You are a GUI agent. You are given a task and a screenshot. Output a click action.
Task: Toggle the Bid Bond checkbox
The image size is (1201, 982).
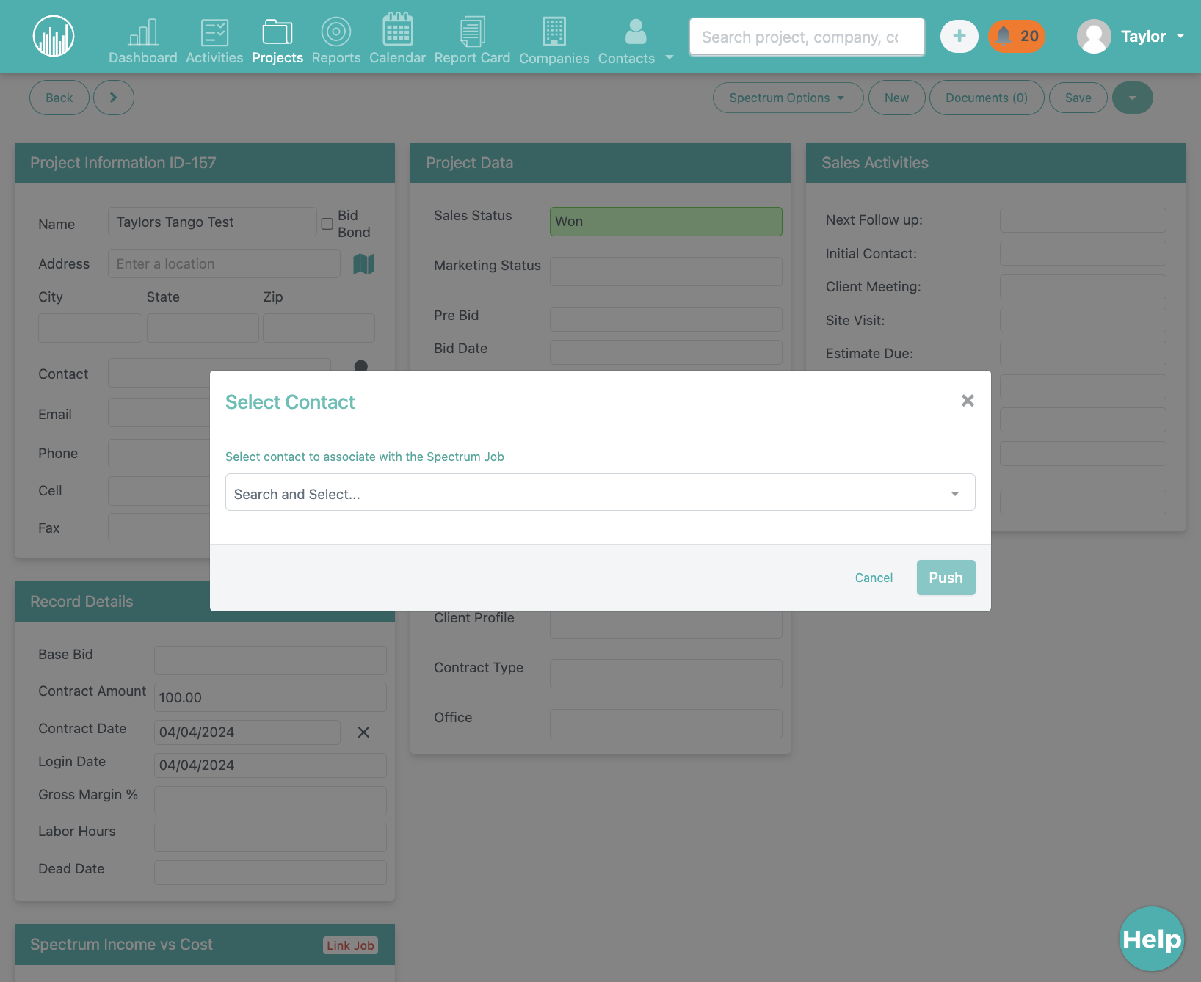327,224
